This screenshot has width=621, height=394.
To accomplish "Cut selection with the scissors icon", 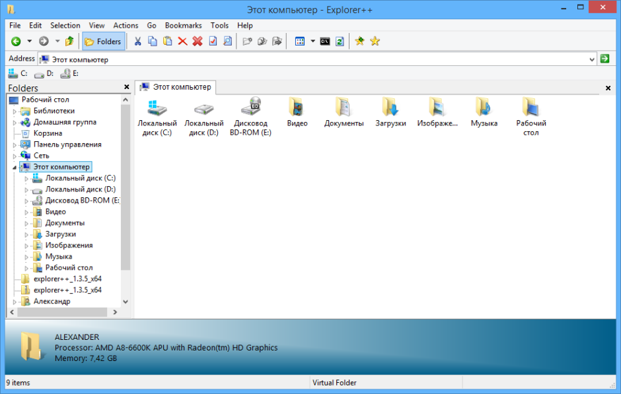I will coord(137,41).
